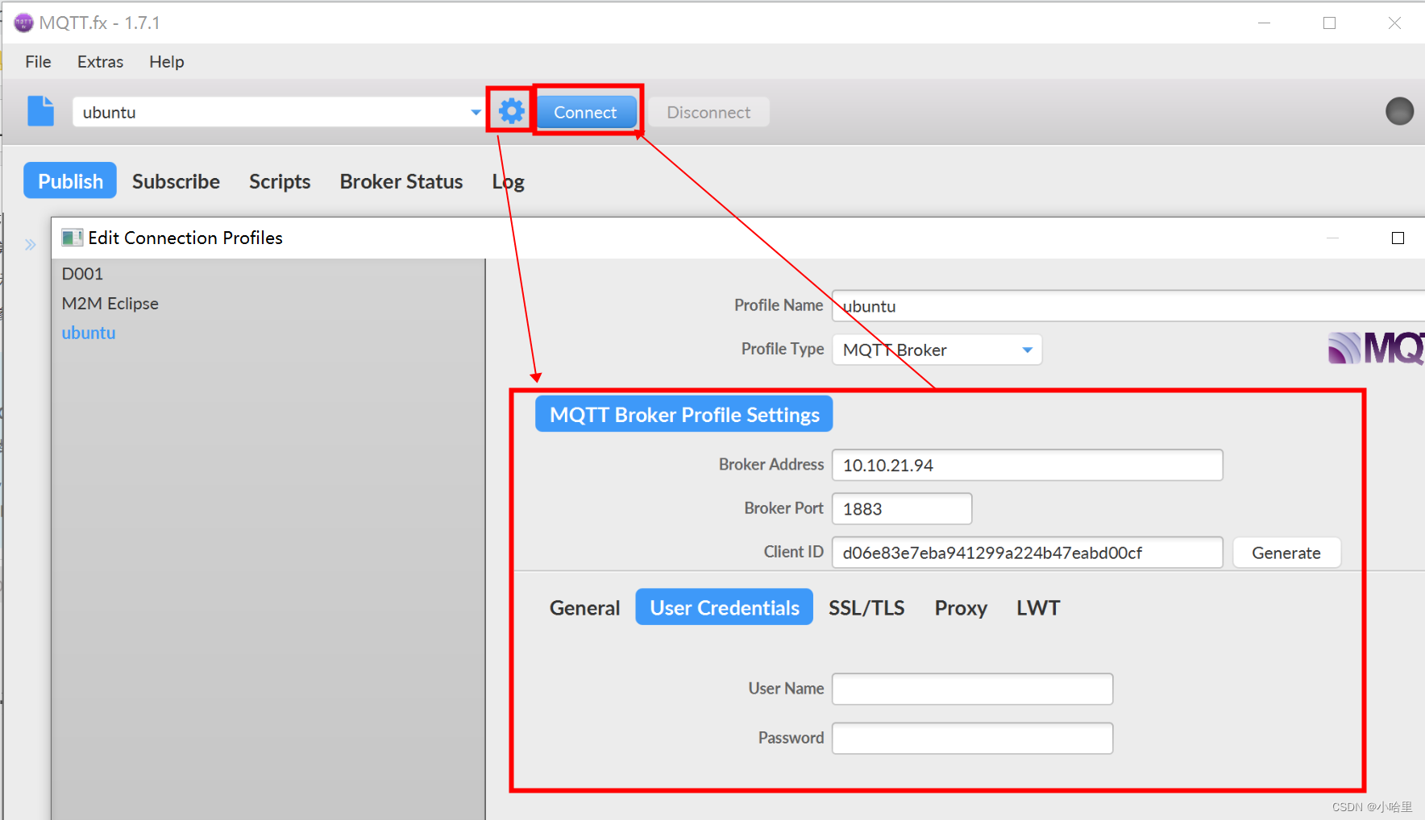The height and width of the screenshot is (820, 1425).
Task: Switch to the Log tab
Action: 509,182
